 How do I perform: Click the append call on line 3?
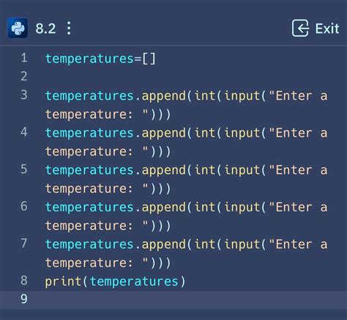tap(164, 96)
